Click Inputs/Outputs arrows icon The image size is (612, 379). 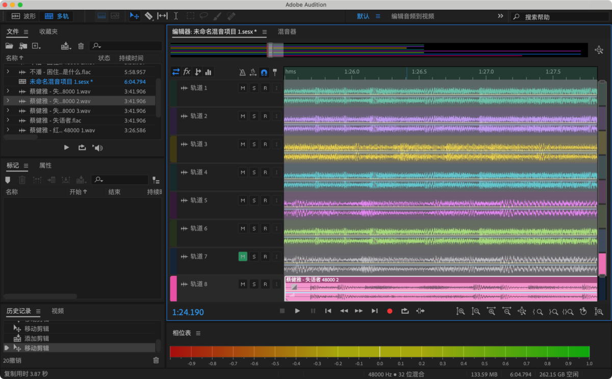[x=176, y=72]
